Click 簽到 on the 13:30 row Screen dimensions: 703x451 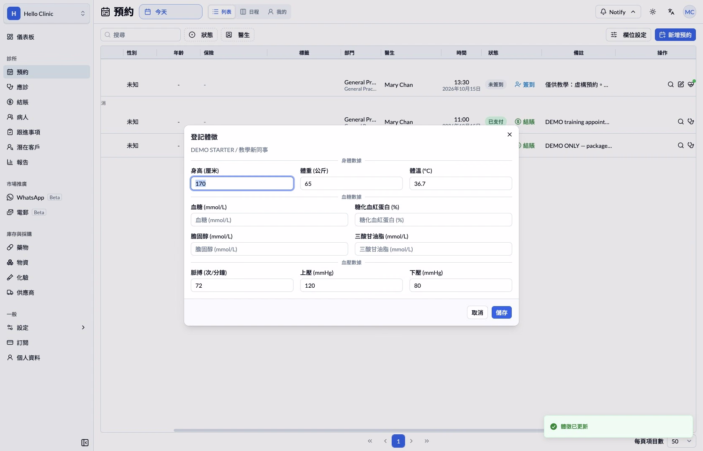point(525,84)
